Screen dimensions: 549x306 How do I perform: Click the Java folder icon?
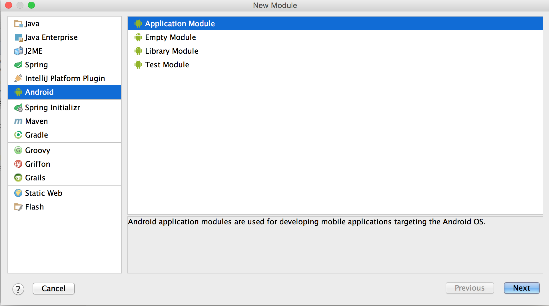point(18,24)
